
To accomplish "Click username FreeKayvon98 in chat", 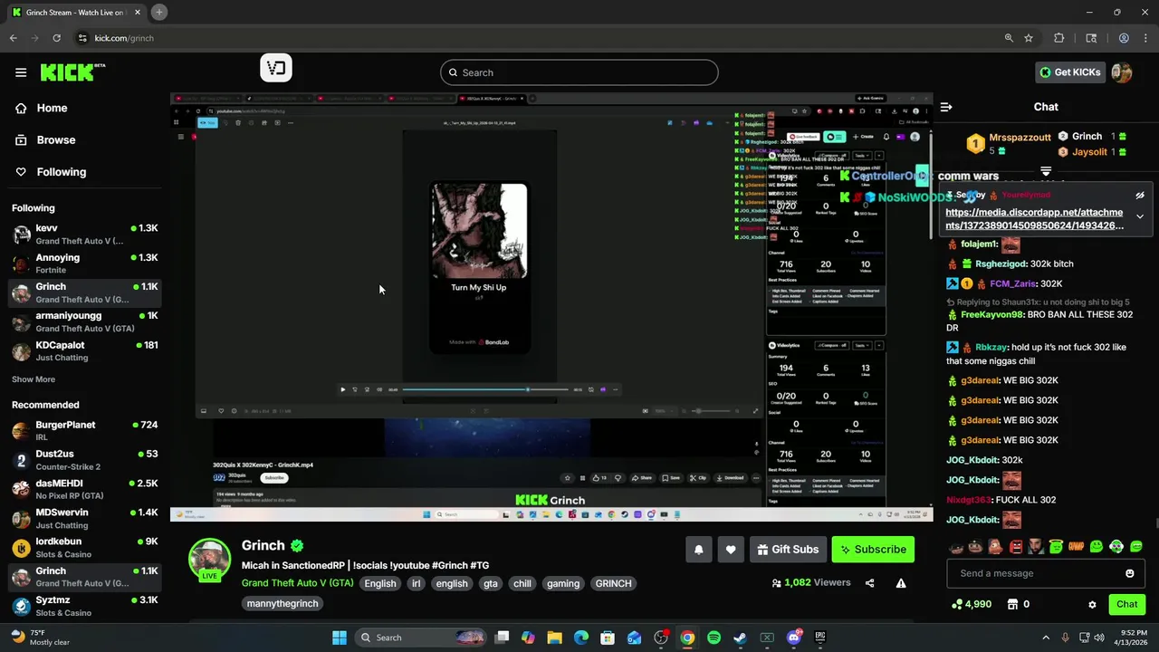I will 991,314.
